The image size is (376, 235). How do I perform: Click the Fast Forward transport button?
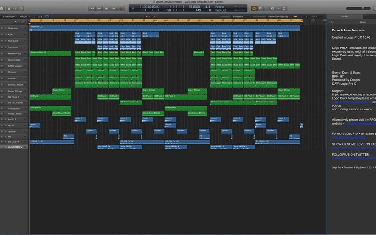coord(99,8)
